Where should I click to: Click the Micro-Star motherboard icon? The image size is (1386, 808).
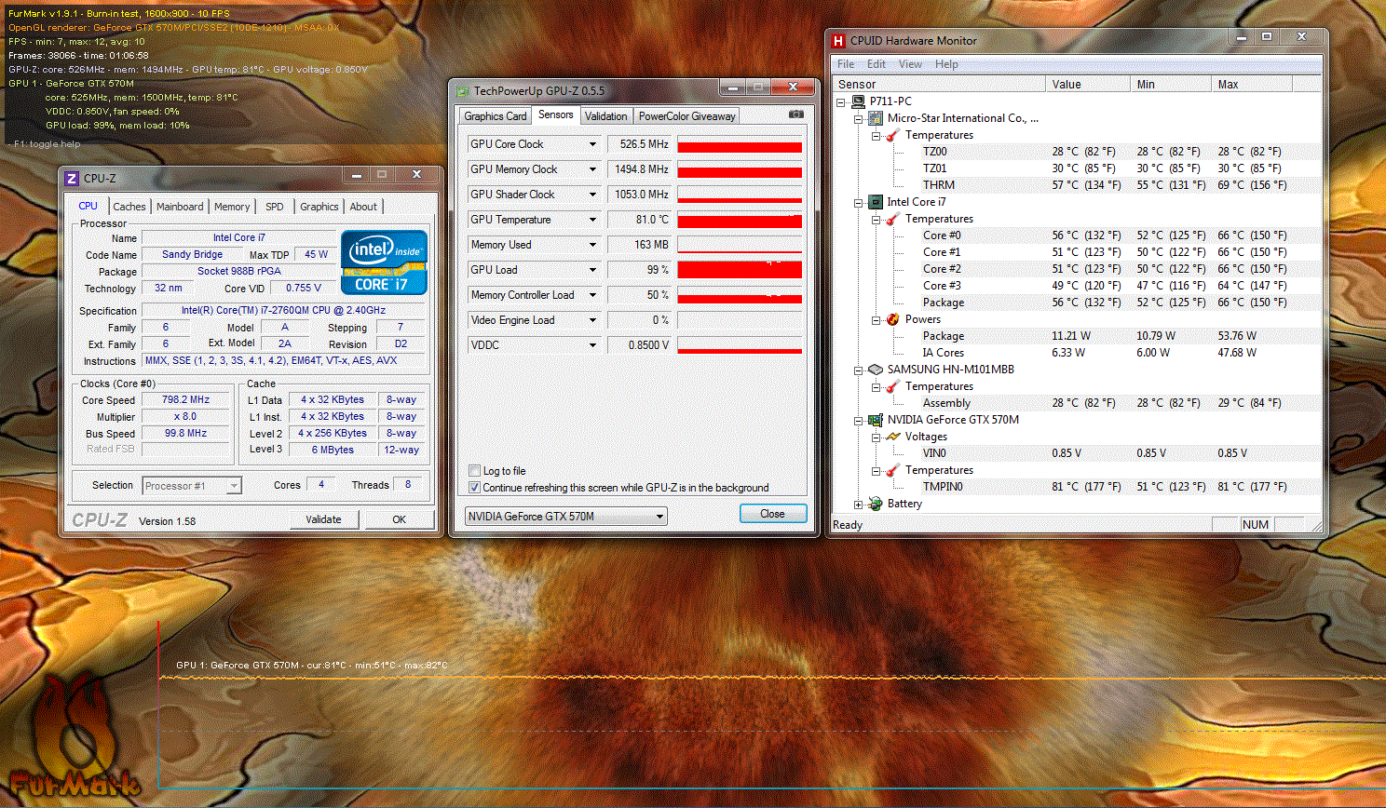point(876,118)
